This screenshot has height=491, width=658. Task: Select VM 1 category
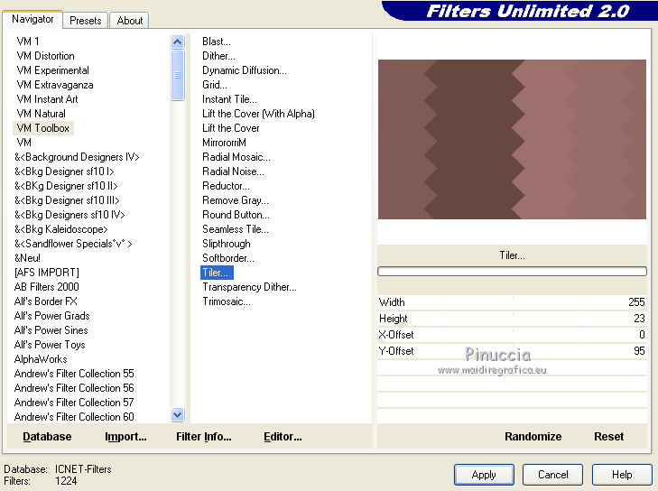point(28,42)
